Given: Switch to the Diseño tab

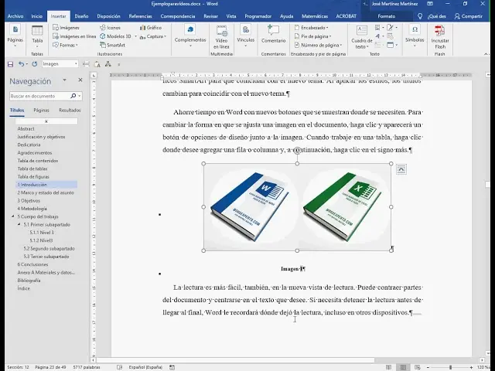Looking at the screenshot, I should coord(81,16).
